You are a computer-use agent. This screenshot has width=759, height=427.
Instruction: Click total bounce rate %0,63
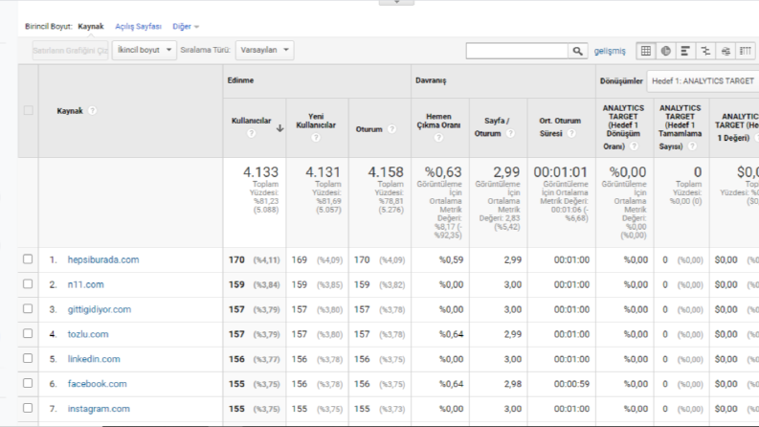[x=443, y=172]
